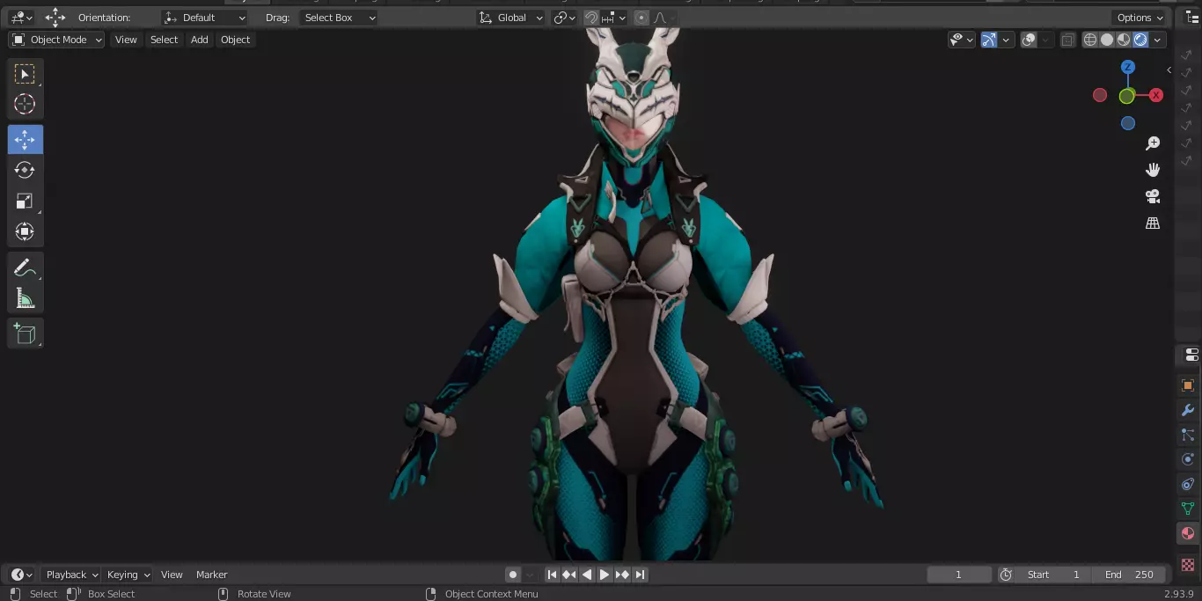
Task: Open the Keying popover
Action: coord(128,575)
